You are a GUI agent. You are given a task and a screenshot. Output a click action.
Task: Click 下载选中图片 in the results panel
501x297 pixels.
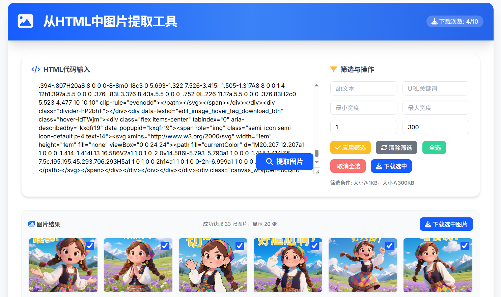pos(446,224)
